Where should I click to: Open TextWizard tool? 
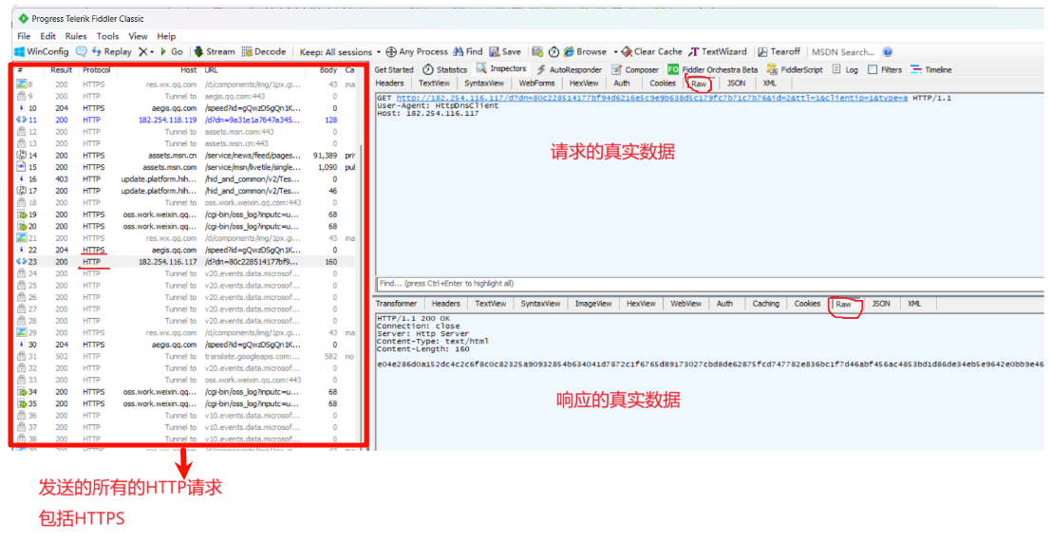717,51
